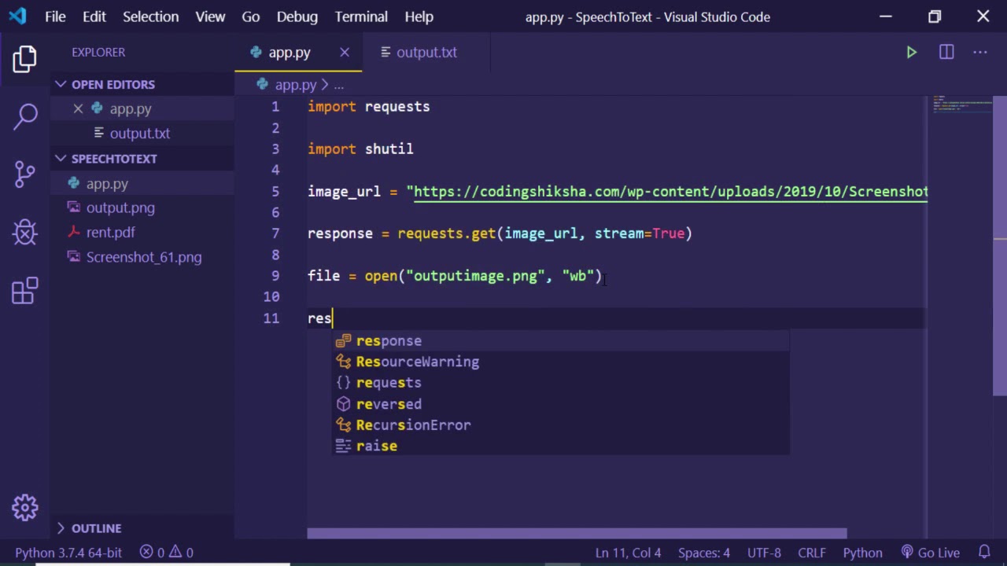The width and height of the screenshot is (1007, 566).
Task: Open the Source Control view
Action: tap(25, 174)
